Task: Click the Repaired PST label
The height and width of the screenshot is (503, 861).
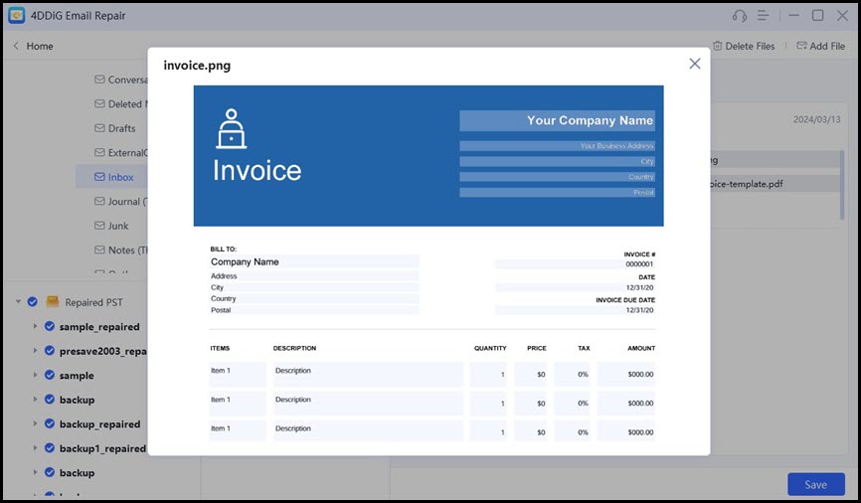Action: pyautogui.click(x=93, y=302)
